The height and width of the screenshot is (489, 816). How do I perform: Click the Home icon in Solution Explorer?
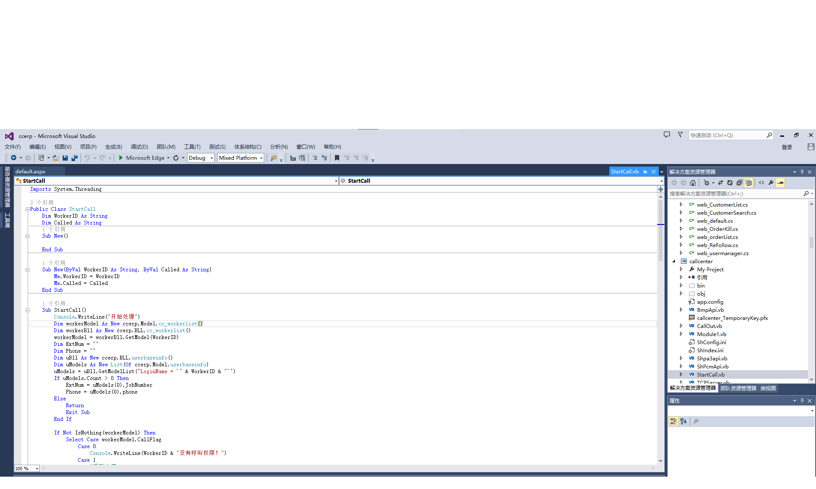point(693,183)
